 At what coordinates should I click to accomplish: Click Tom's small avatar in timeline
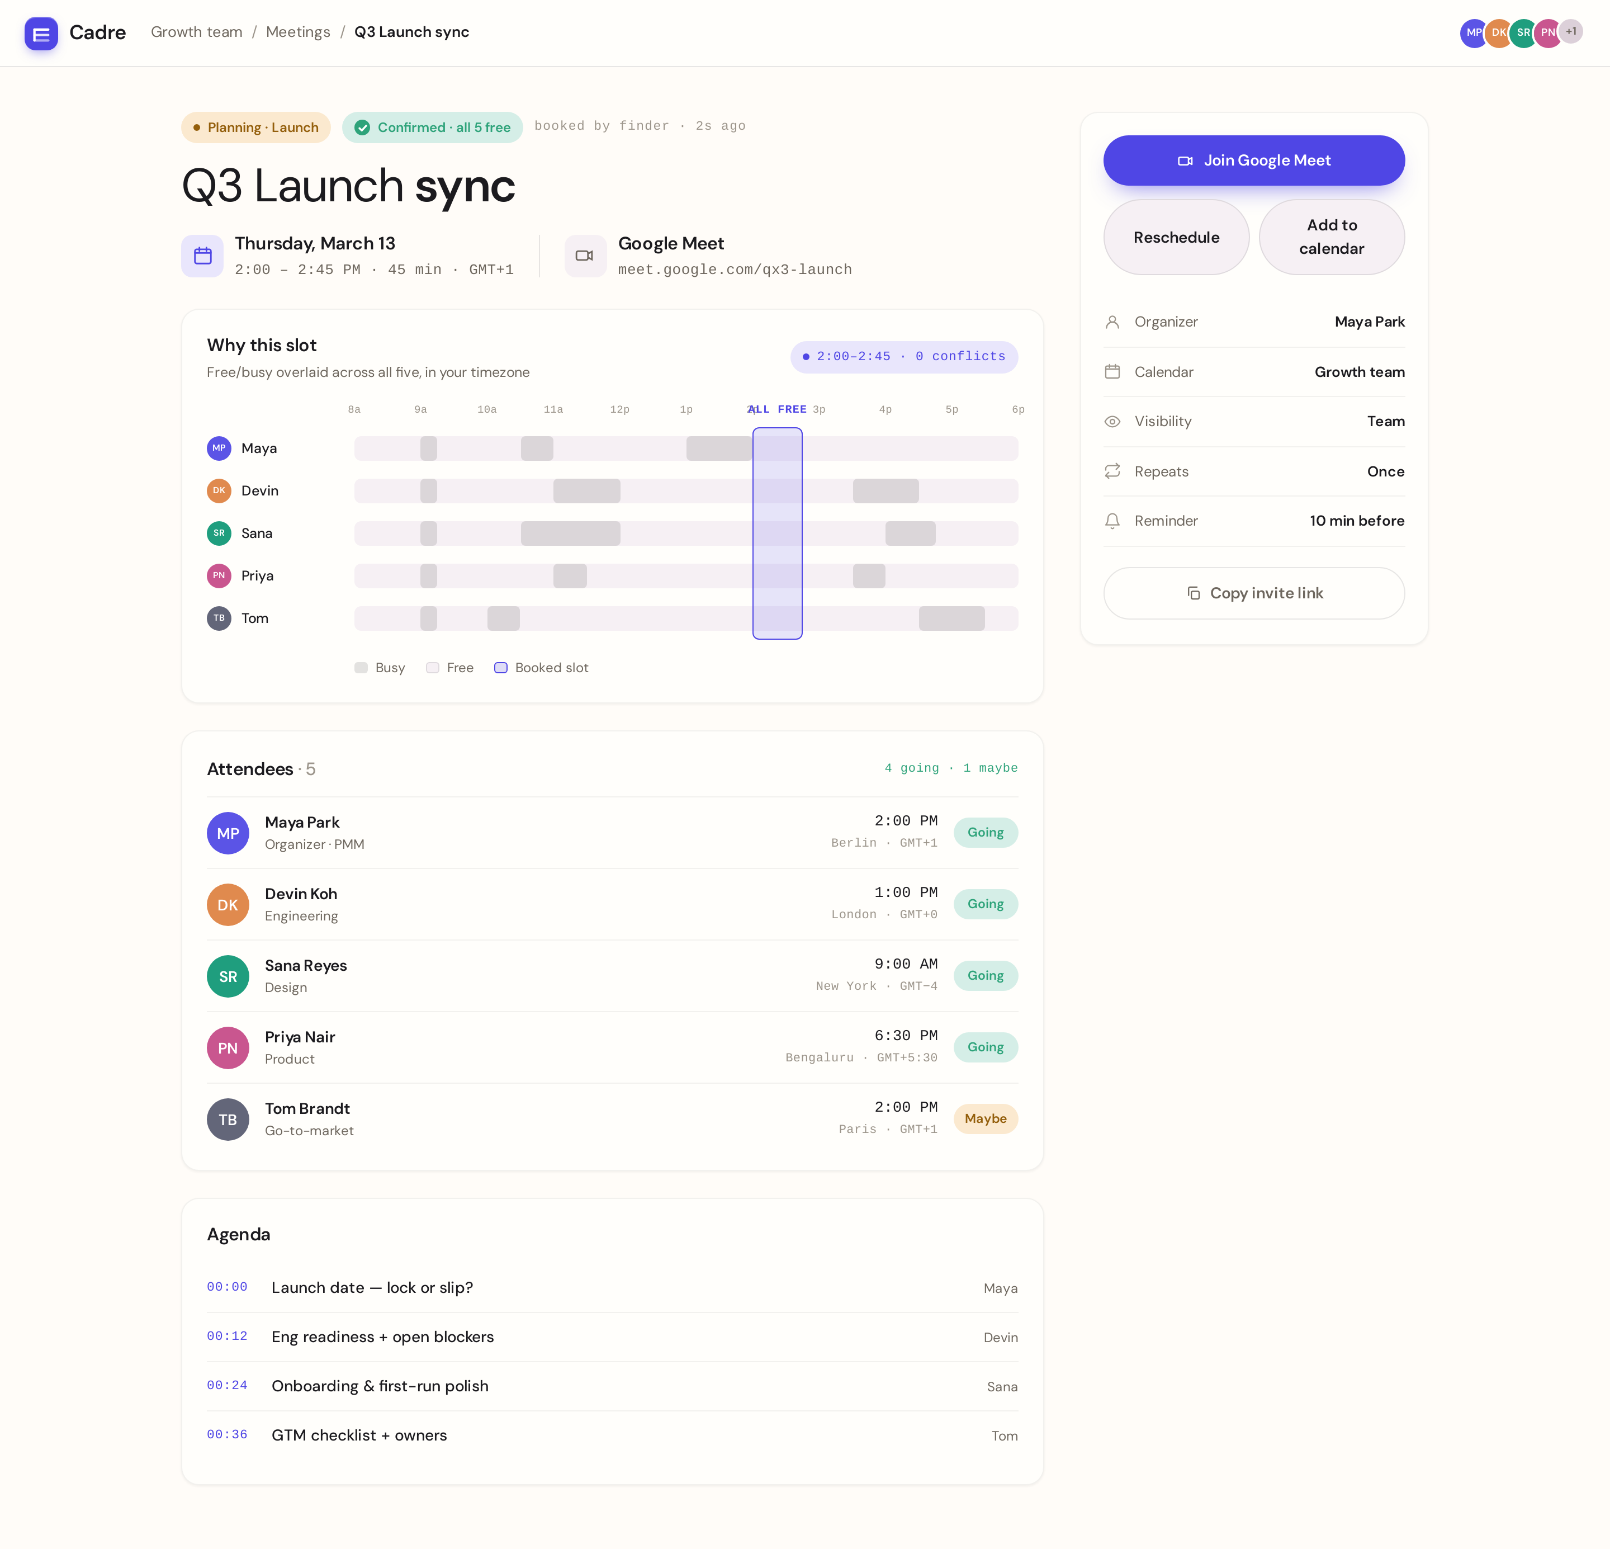point(219,618)
